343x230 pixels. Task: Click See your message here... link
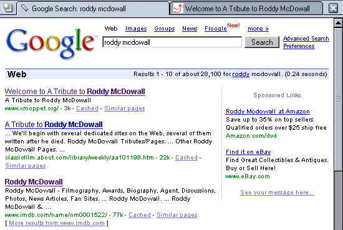coord(277,193)
